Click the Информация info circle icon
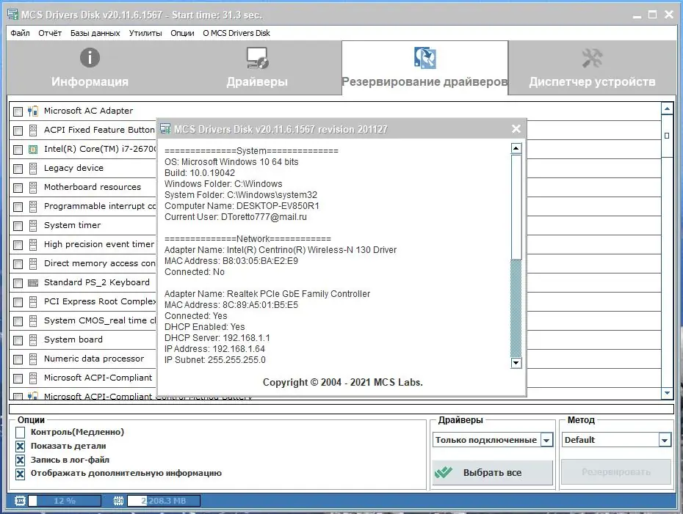683x514 pixels. [90, 57]
